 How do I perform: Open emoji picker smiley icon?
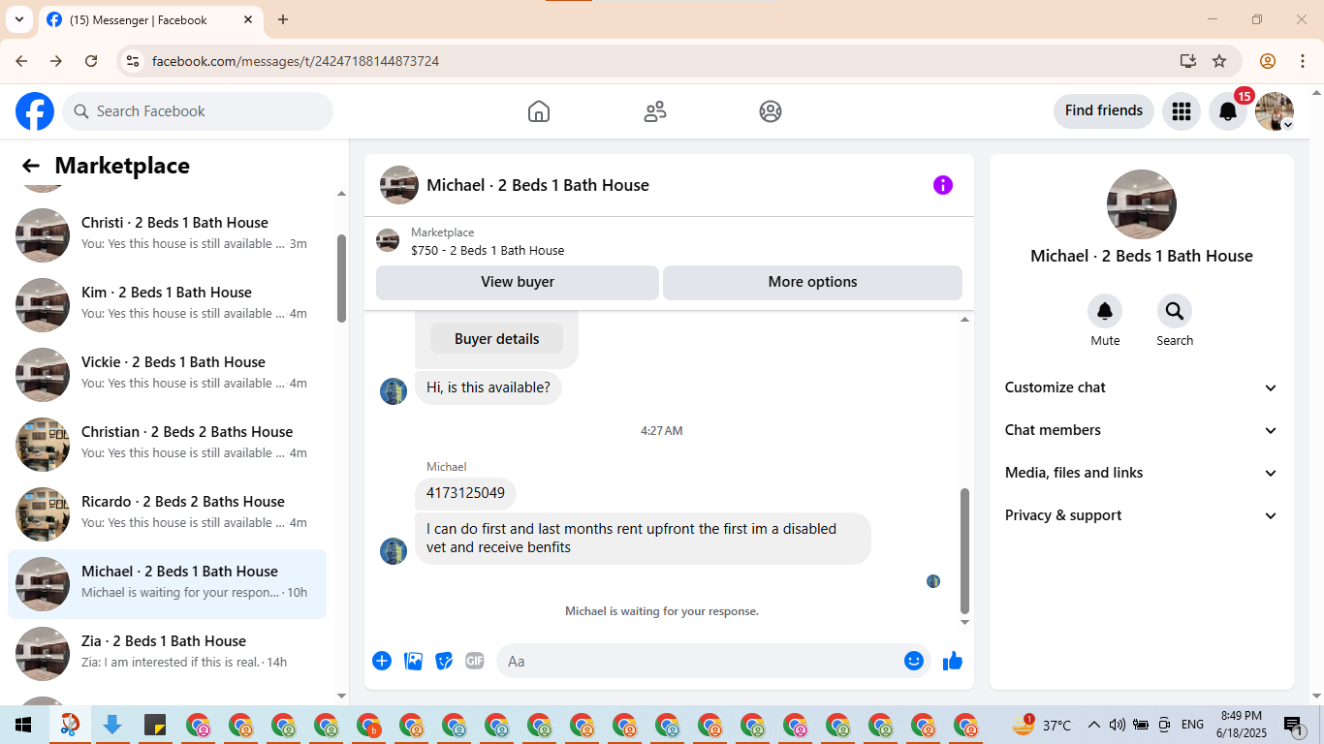click(x=914, y=661)
